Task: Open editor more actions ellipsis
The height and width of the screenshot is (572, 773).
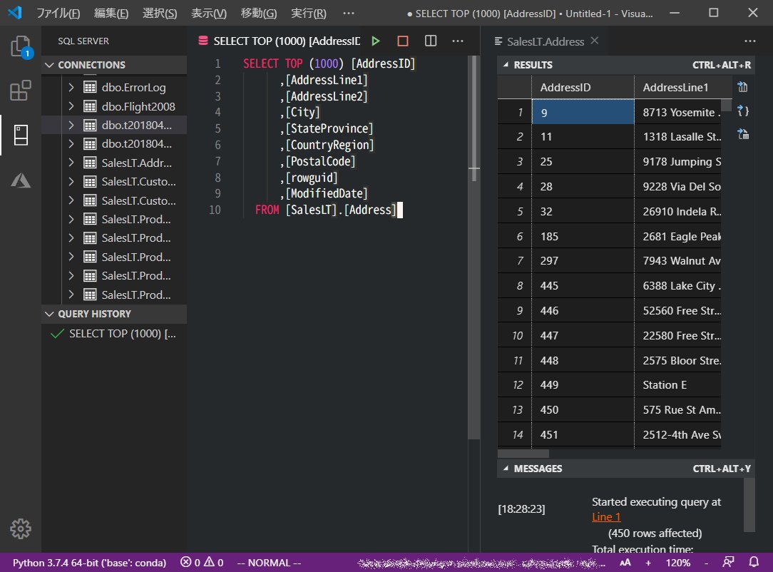Action: pyautogui.click(x=458, y=41)
